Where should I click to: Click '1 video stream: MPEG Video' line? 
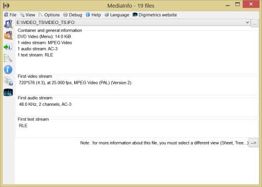point(45,42)
